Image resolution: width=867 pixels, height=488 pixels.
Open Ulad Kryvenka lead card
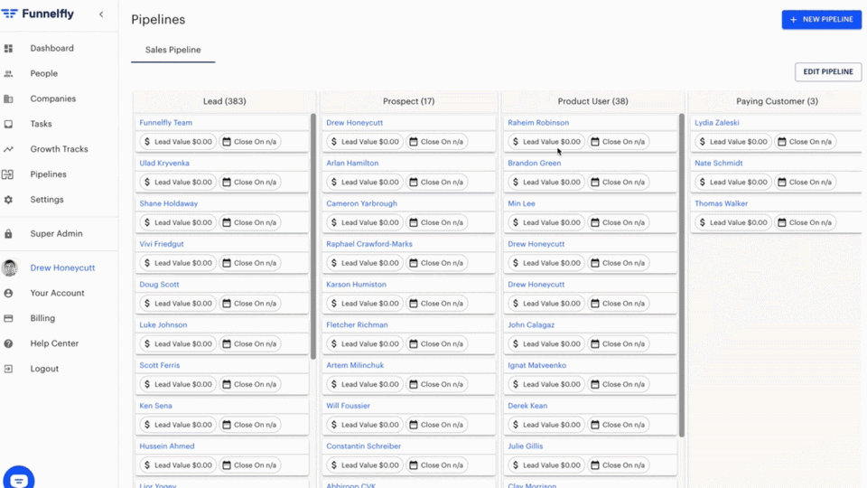pyautogui.click(x=164, y=164)
